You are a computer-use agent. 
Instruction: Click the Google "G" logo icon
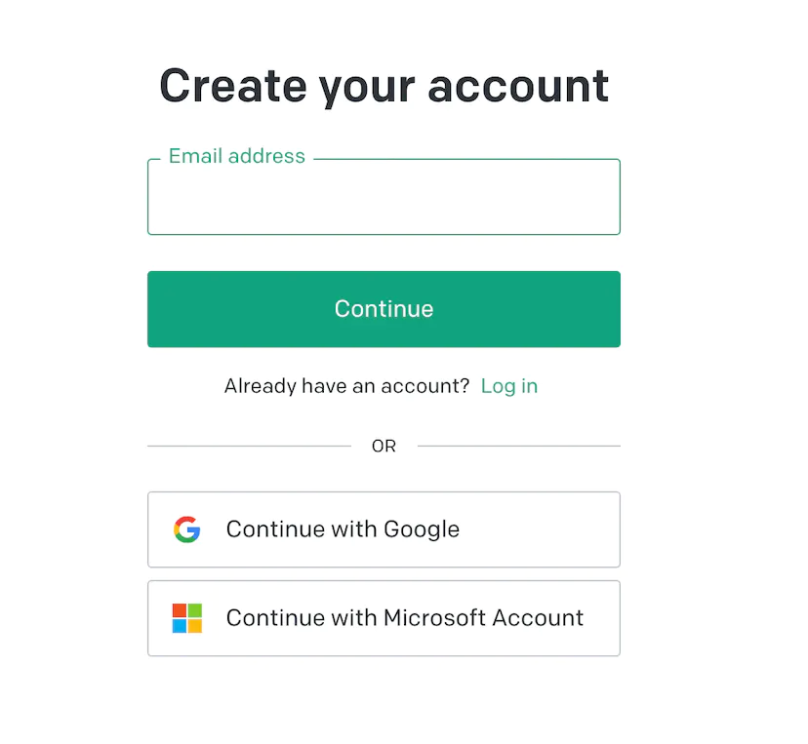(186, 529)
